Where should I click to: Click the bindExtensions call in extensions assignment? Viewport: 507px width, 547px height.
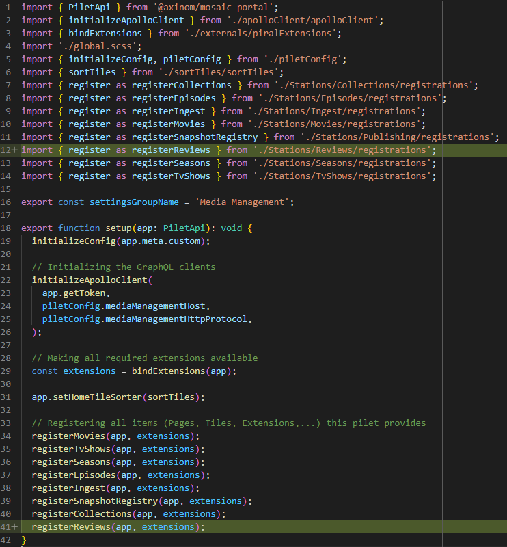click(168, 371)
